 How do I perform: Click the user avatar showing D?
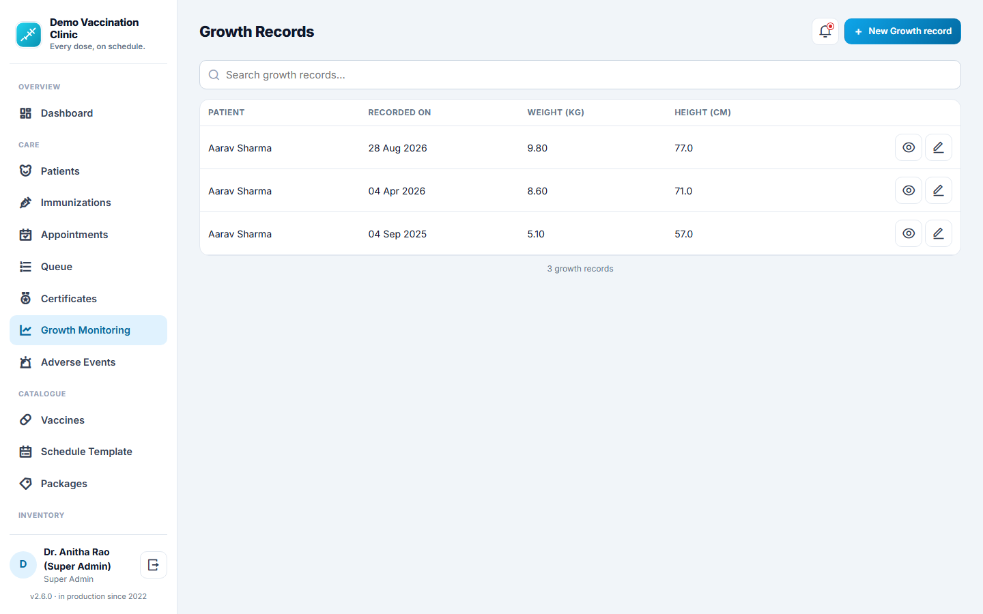(23, 565)
